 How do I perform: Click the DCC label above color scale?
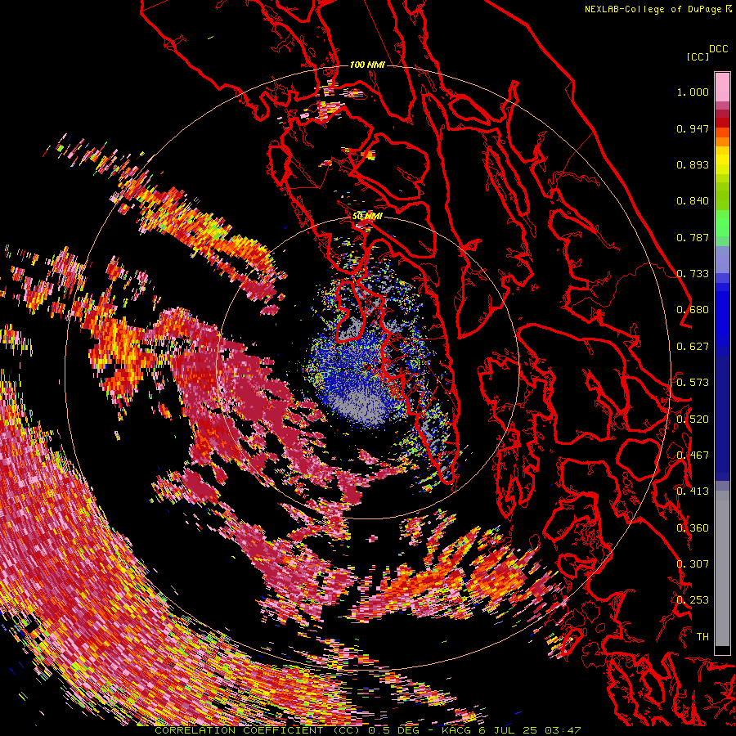click(x=719, y=49)
